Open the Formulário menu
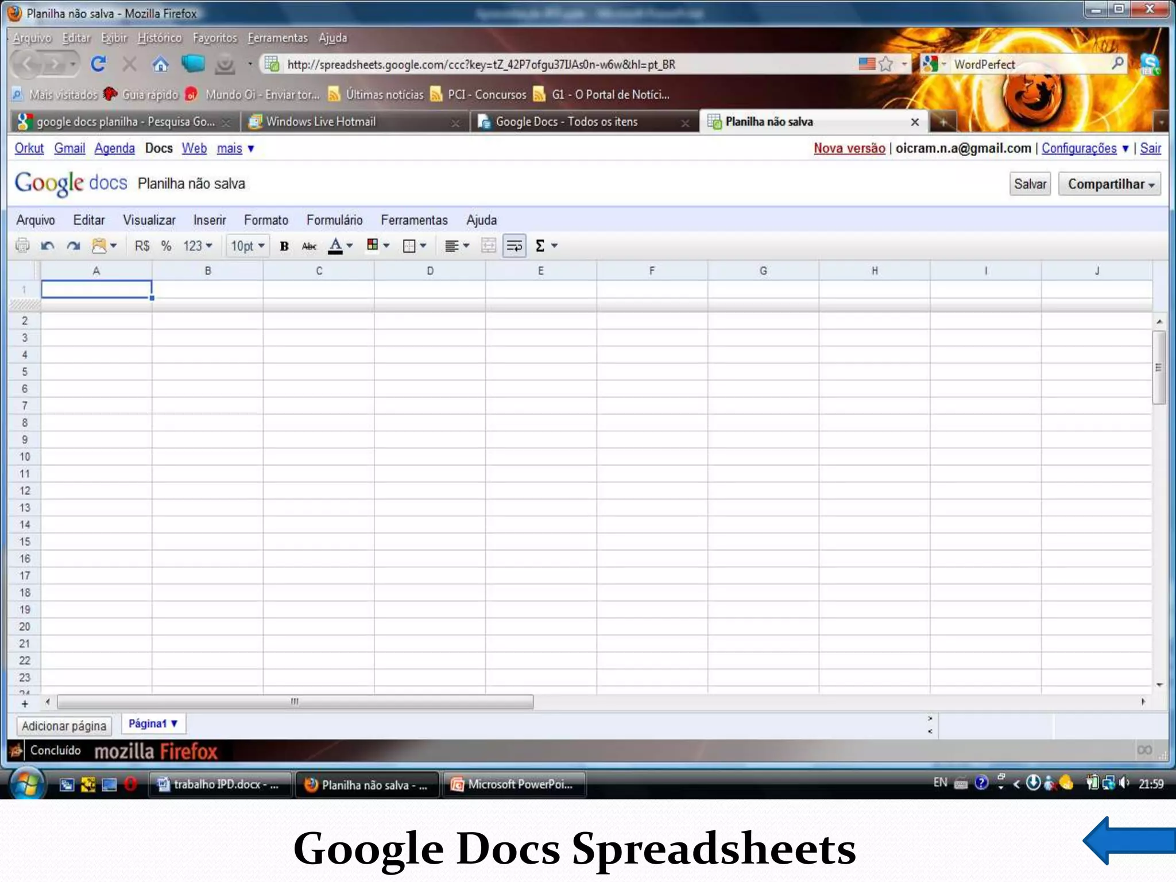This screenshot has height=882, width=1176. pos(334,220)
